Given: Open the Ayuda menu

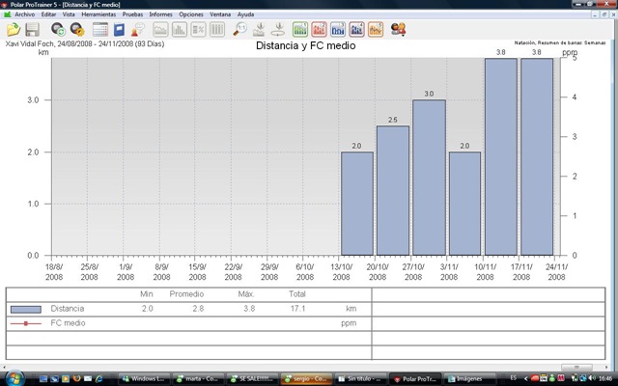Looking at the screenshot, I should (x=245, y=14).
